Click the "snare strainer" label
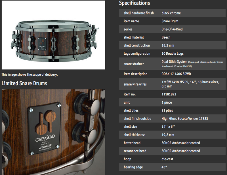This screenshot has height=175, width=227. pos(134,64)
